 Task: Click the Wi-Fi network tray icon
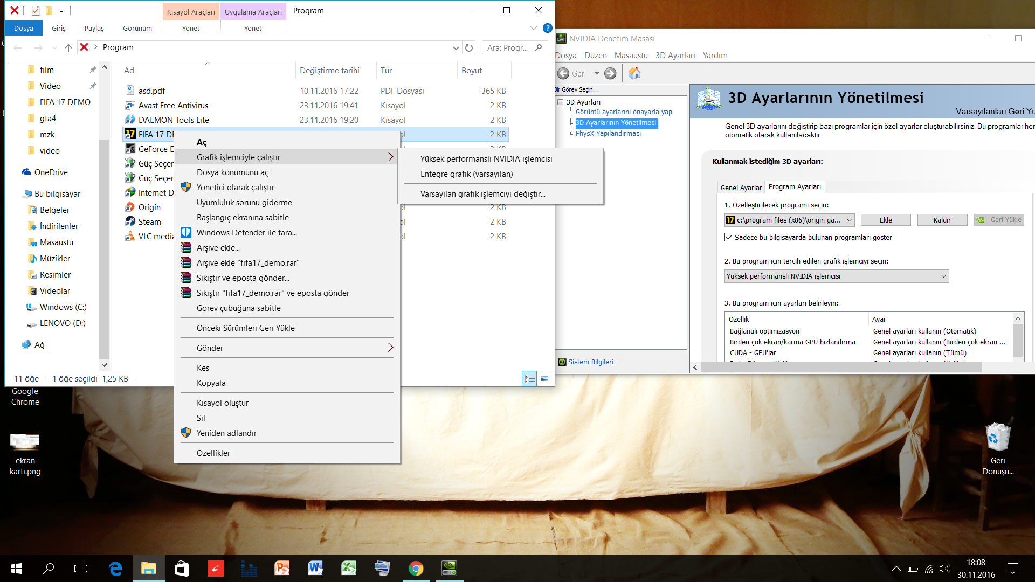click(x=929, y=569)
